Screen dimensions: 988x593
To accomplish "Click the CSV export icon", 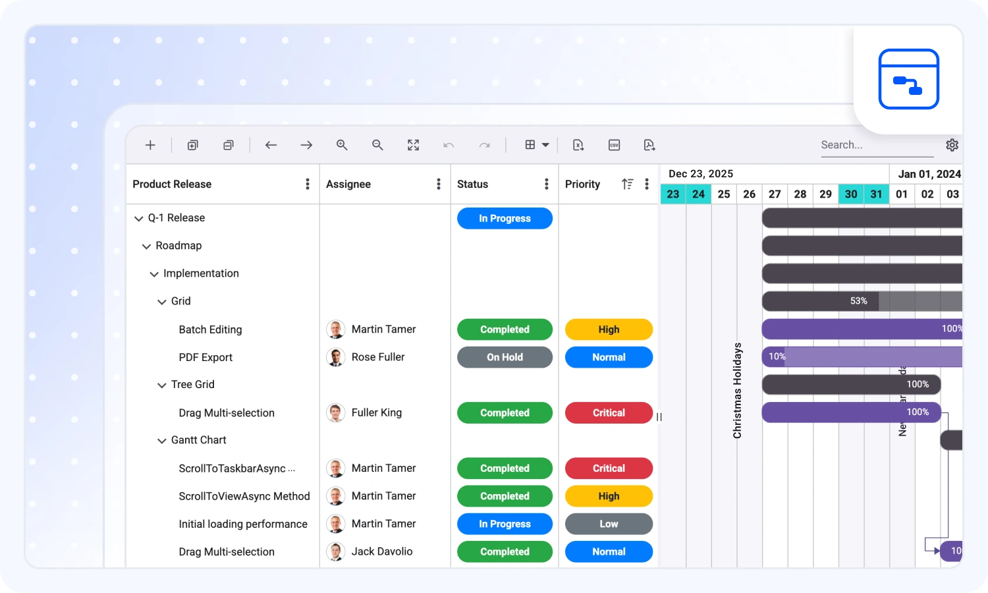I will pyautogui.click(x=614, y=145).
